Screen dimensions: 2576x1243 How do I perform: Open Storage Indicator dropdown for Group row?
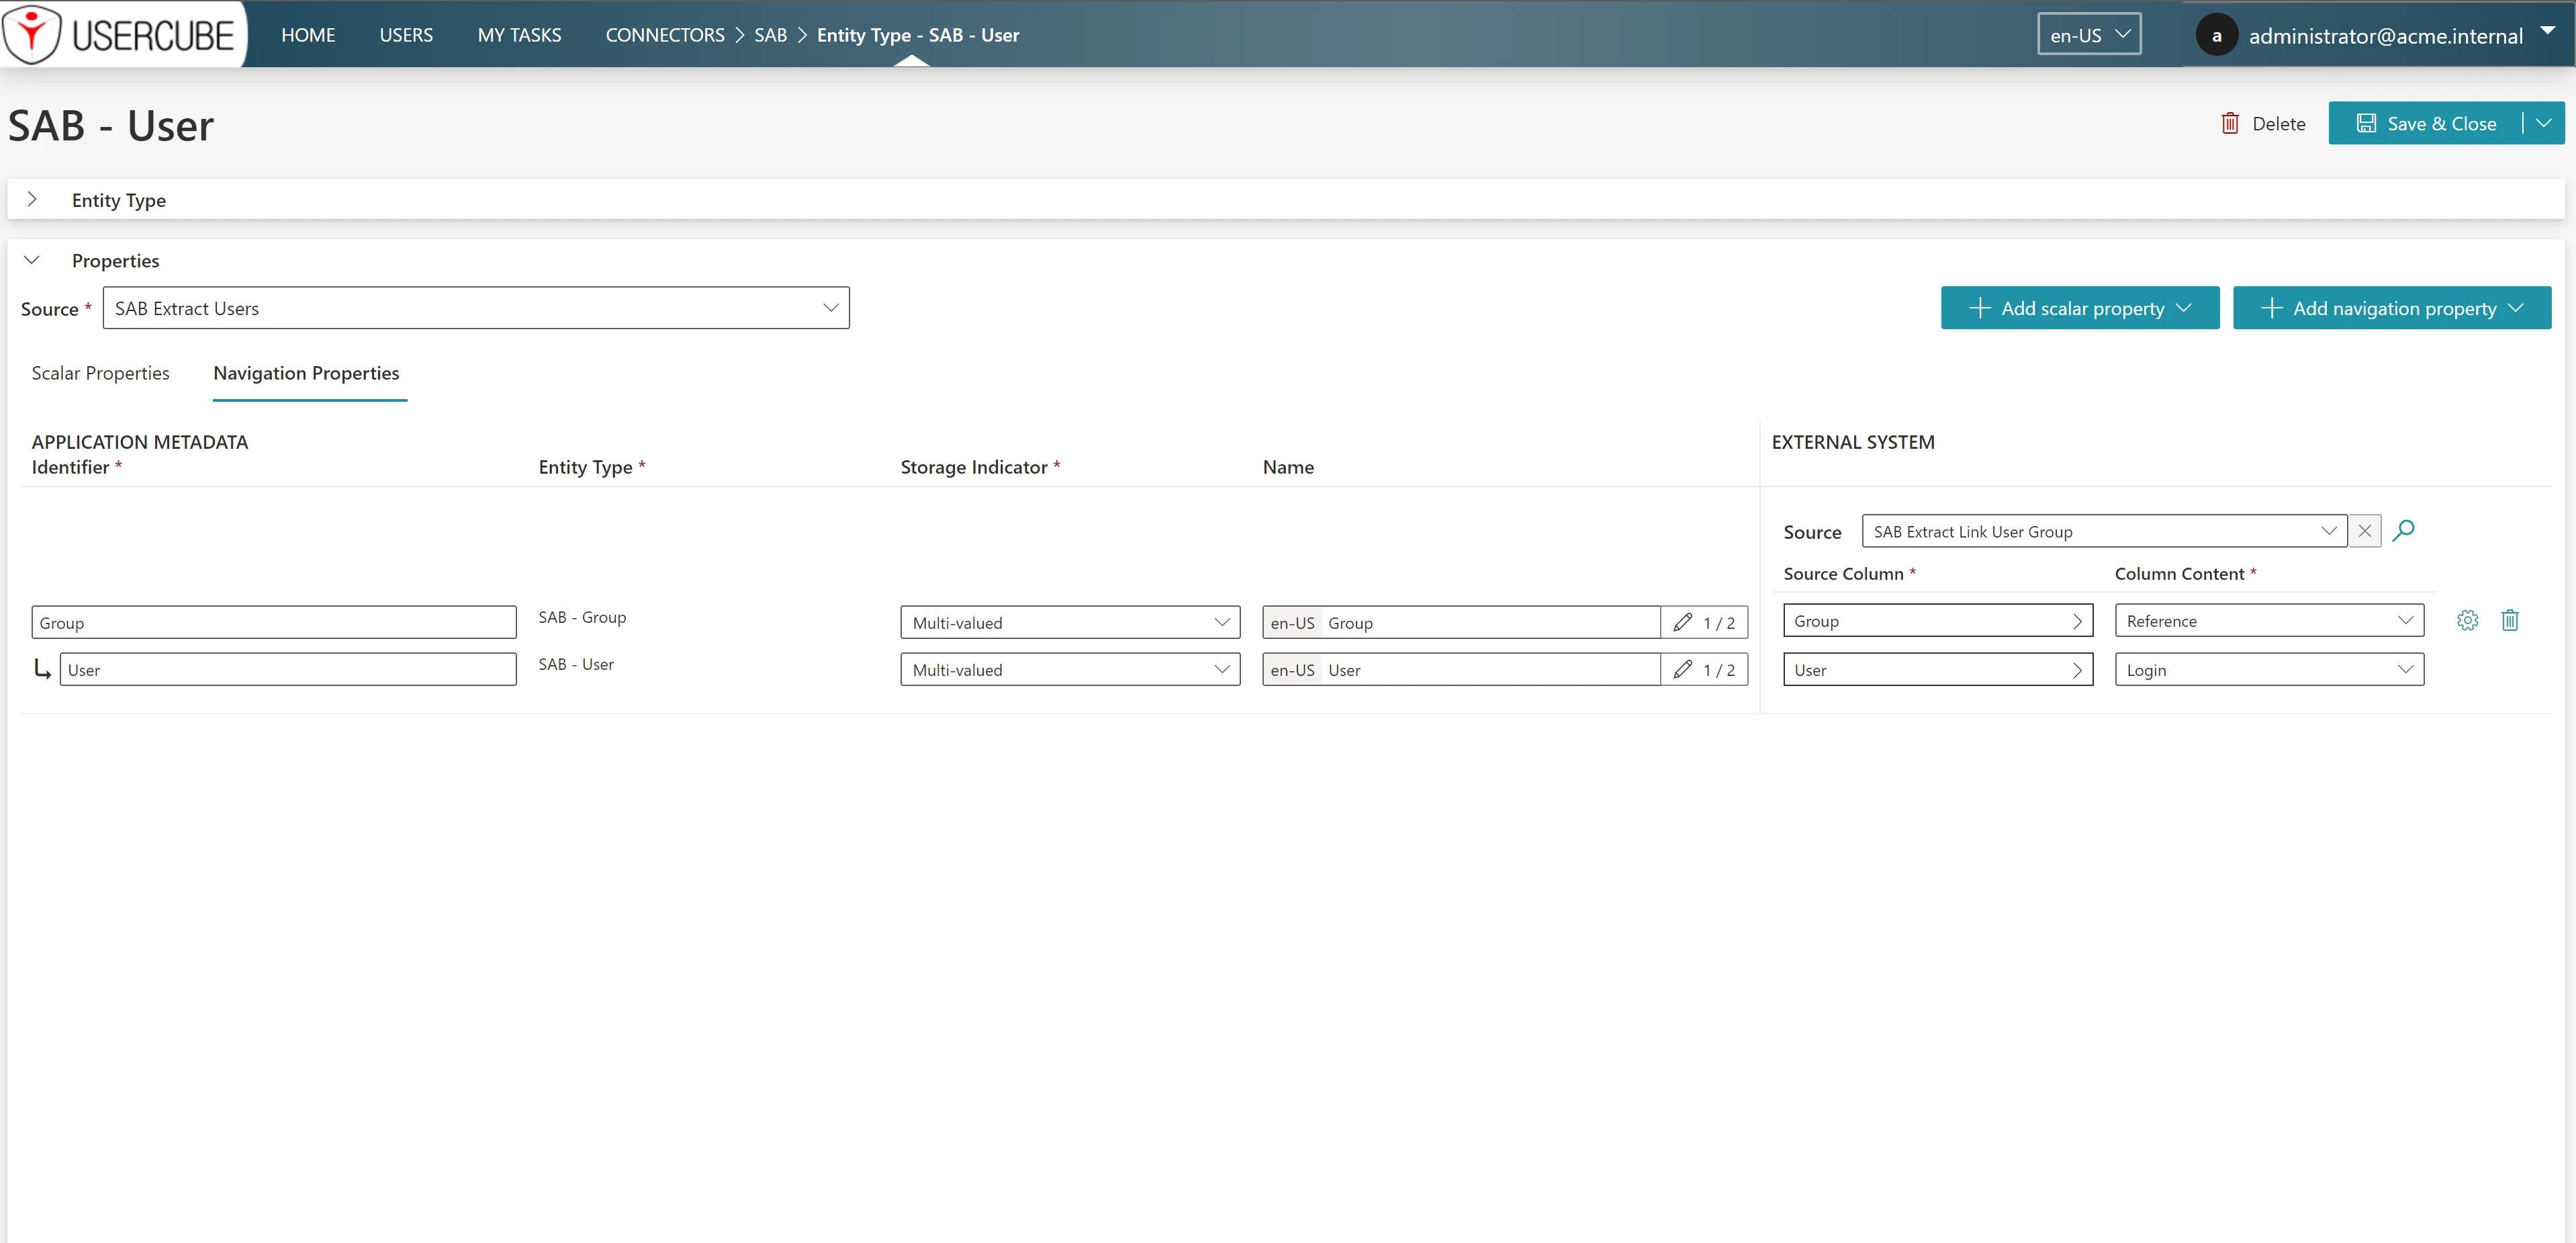[1070, 622]
